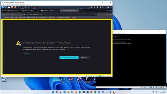
Task: Switch to Kali workspace 4
Action: click(x=31, y=7)
